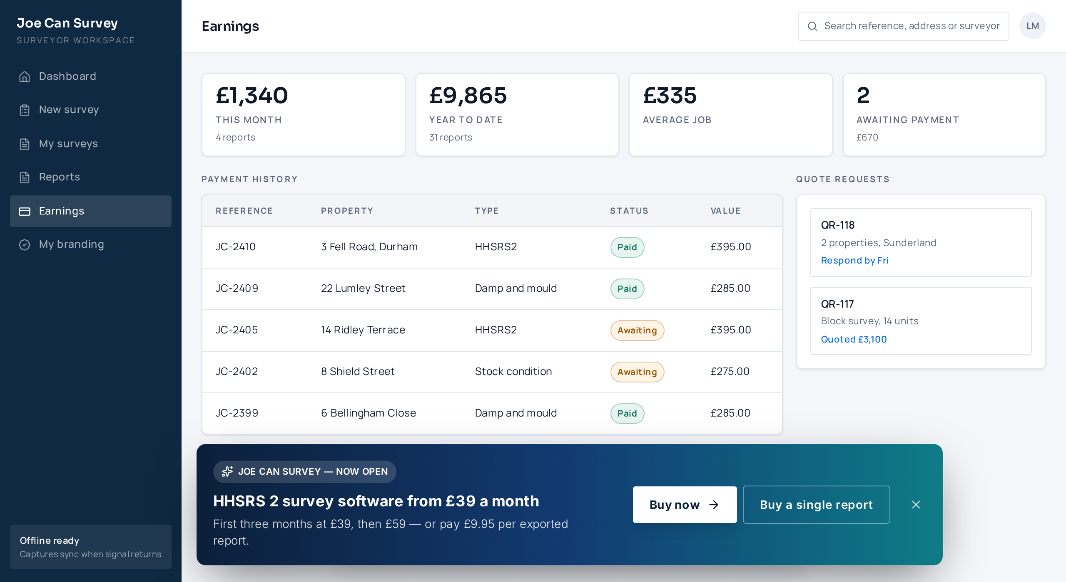
Task: Click Awaiting status for JC-2405
Action: tap(637, 330)
